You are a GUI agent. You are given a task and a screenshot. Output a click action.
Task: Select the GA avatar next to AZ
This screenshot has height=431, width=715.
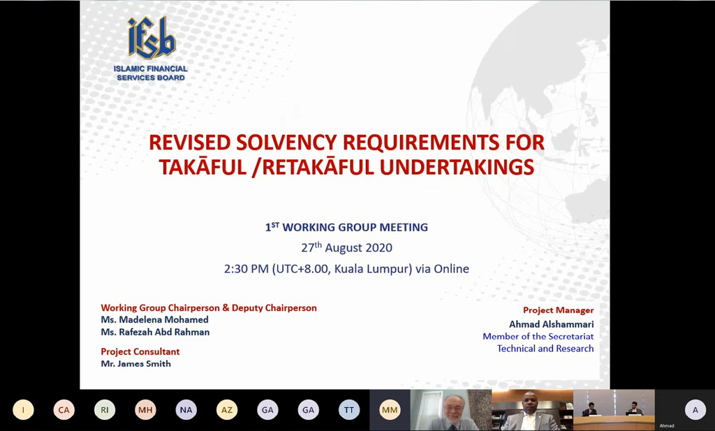(x=267, y=409)
